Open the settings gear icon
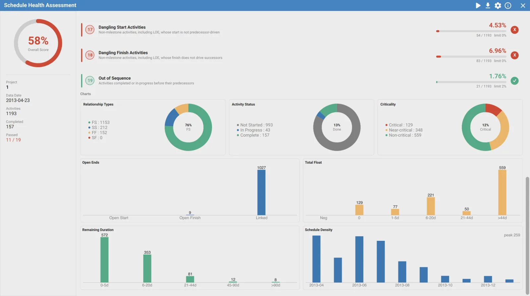 click(x=498, y=5)
